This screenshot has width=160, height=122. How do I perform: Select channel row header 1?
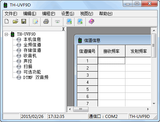87,61
